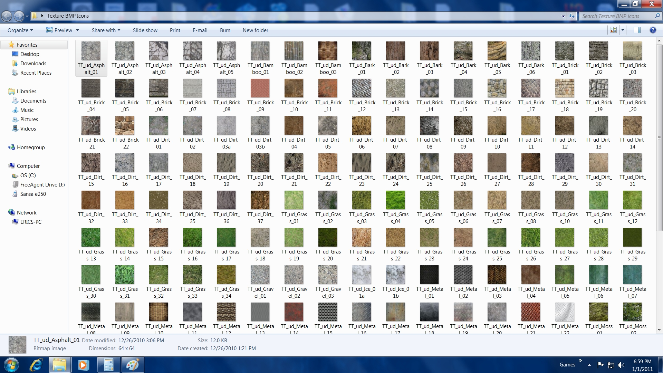Image resolution: width=663 pixels, height=373 pixels.
Task: Click the back navigation arrow
Action: 7,16
